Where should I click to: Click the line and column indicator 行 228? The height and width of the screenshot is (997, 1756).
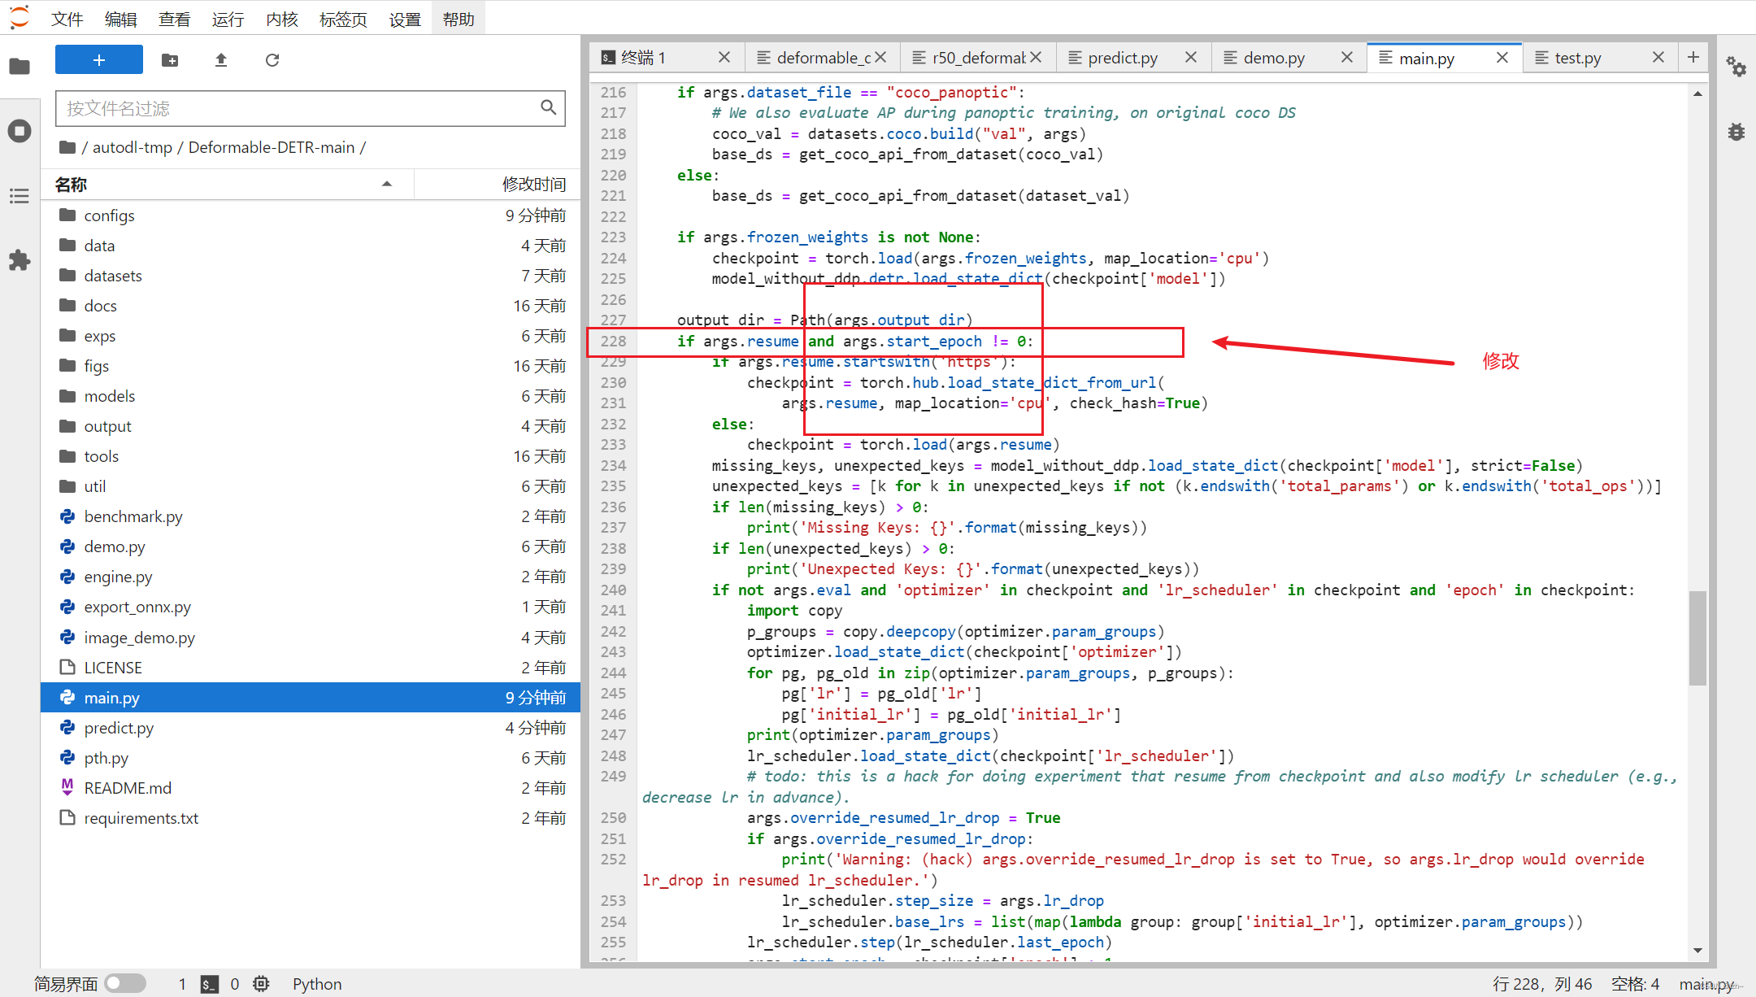click(1542, 984)
